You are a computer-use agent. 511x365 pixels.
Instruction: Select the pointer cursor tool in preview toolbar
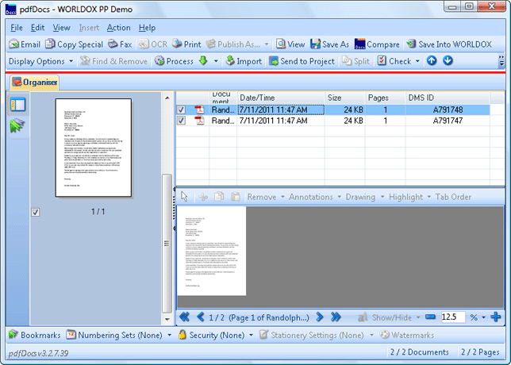coord(184,197)
